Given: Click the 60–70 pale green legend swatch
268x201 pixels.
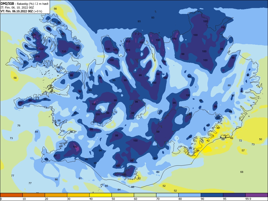Looking at the screenshot, I should [145, 195].
